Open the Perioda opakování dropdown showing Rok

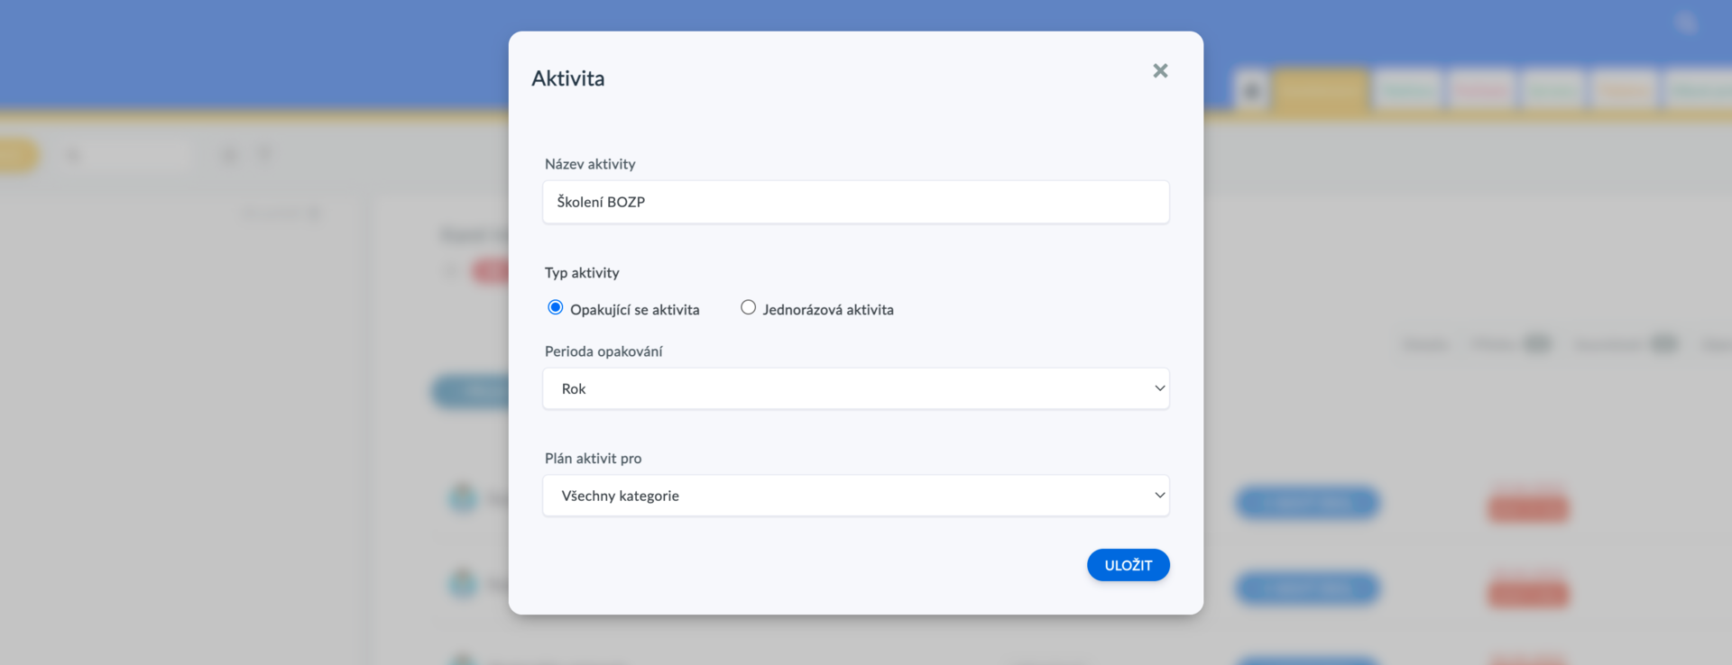coord(855,388)
